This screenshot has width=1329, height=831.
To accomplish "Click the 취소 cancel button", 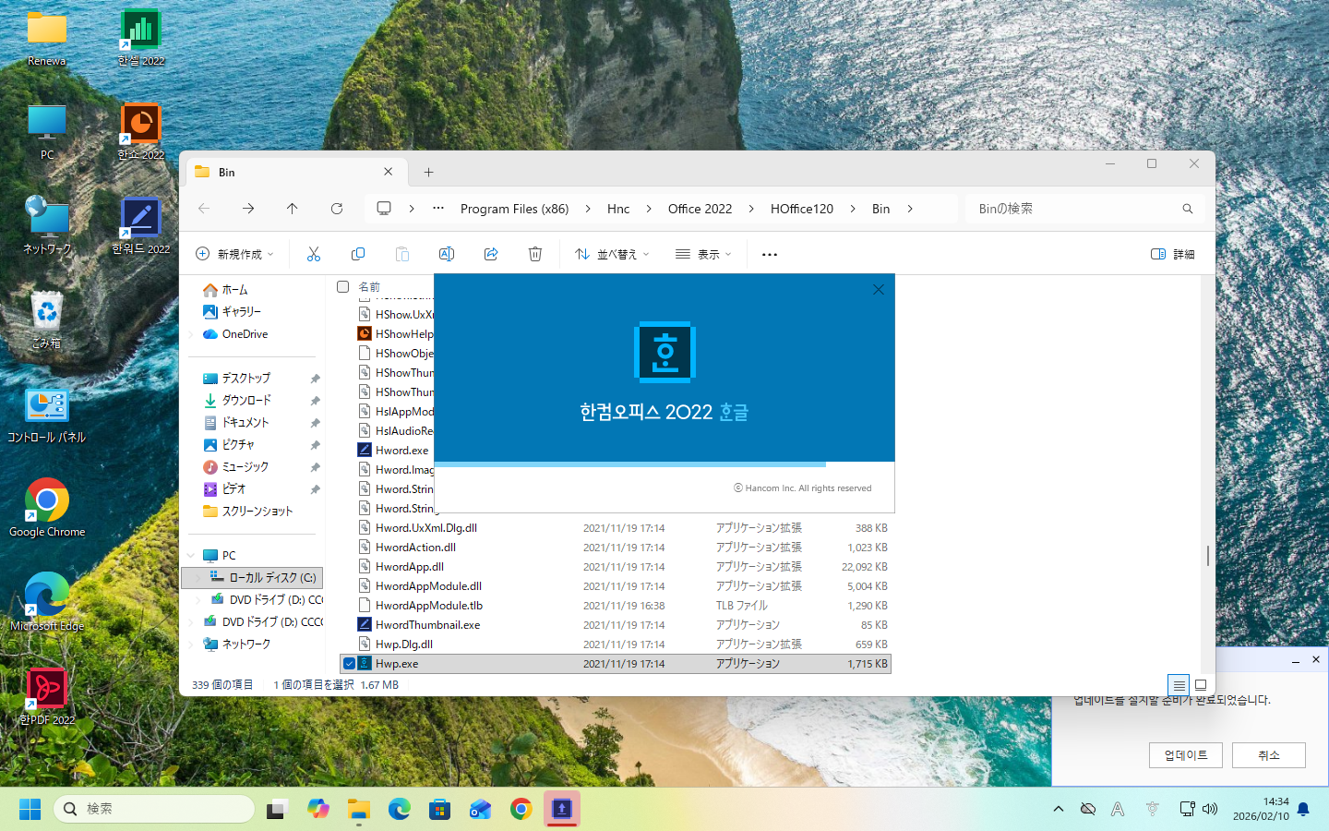I will pos(1268,755).
